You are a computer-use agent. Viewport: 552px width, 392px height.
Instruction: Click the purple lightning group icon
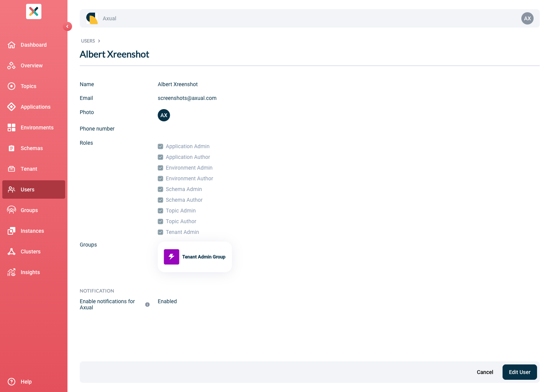click(x=171, y=257)
